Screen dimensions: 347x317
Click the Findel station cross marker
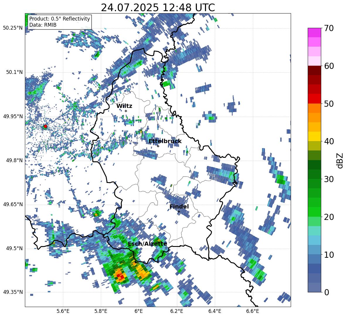[179, 212]
